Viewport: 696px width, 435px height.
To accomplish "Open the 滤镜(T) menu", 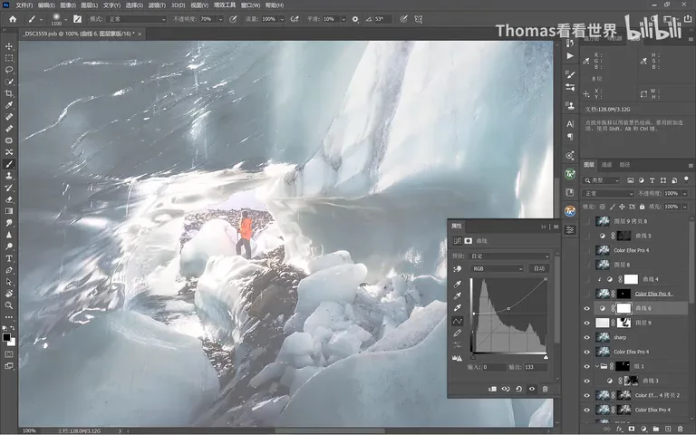I will (156, 5).
